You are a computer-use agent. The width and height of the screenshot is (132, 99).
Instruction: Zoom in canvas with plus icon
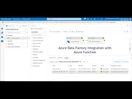pos(130,43)
